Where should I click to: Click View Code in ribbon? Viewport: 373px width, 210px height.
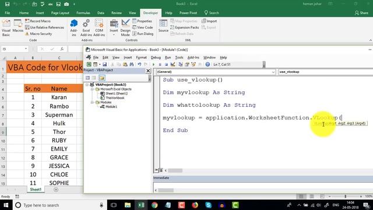[142, 27]
